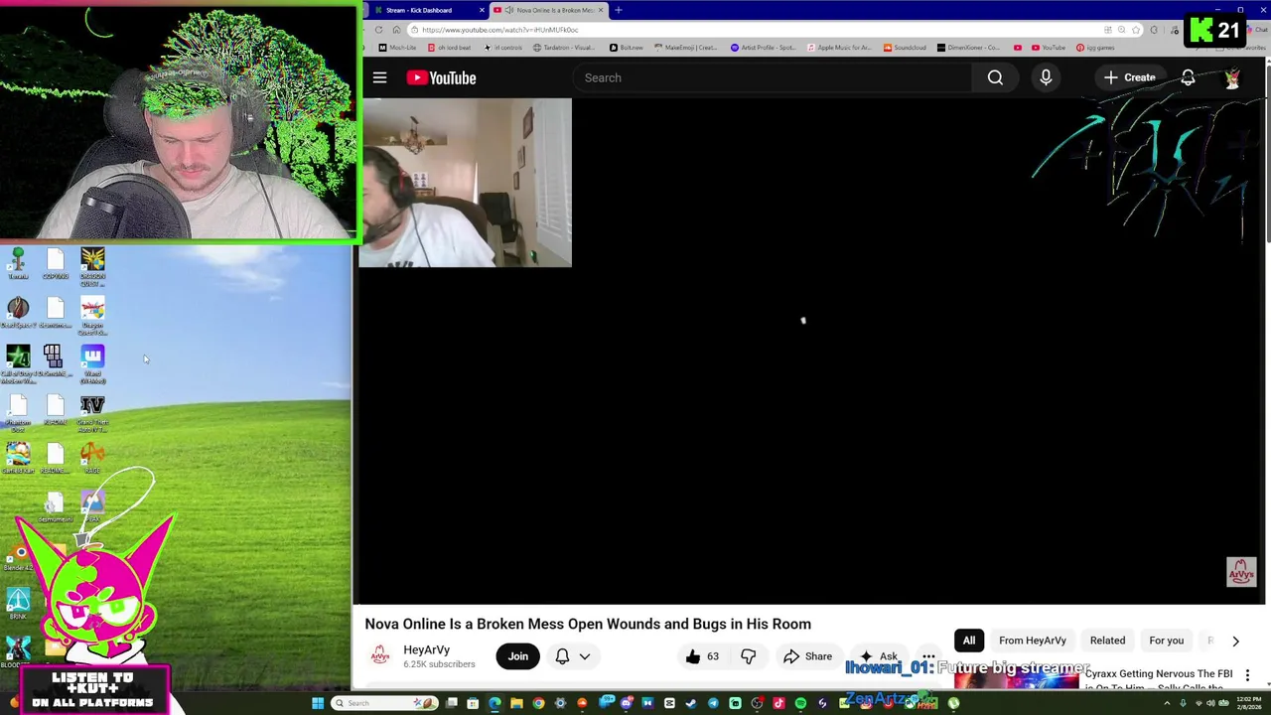Click the Create button
The width and height of the screenshot is (1271, 715).
[1129, 77]
